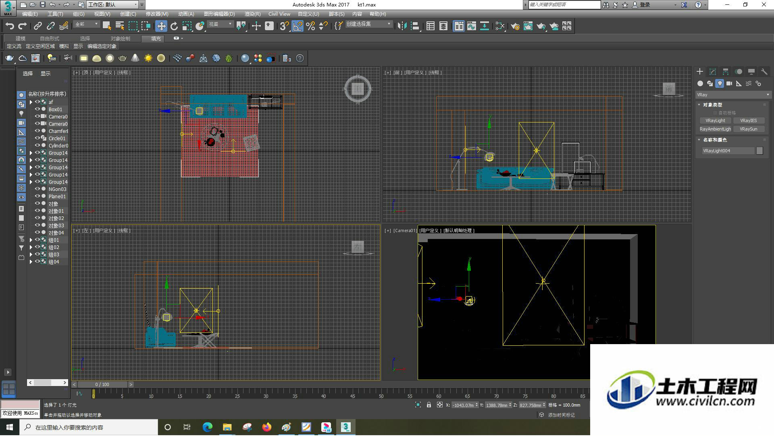774x436 pixels.
Task: Click the Redo arrow icon
Action: coord(23,26)
